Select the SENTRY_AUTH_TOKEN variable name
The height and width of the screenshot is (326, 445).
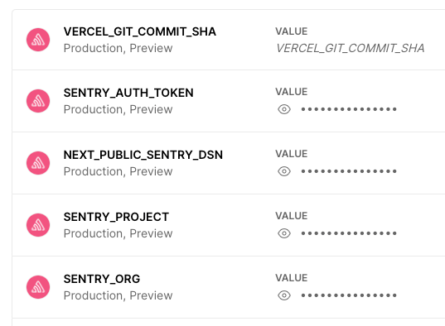point(128,93)
